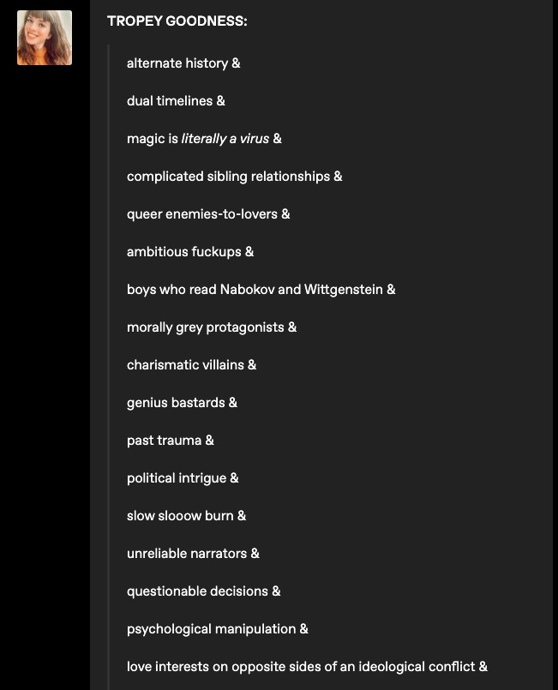
Task: Click the italic 'literally a virus' phrase
Action: click(225, 139)
